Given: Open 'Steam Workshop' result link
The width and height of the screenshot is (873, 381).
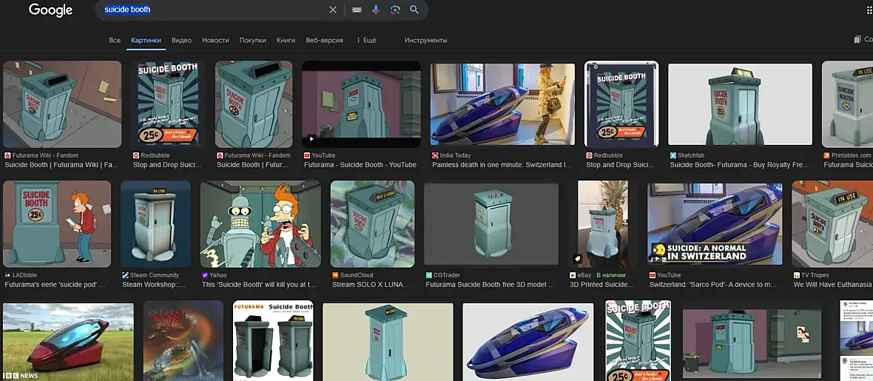Looking at the screenshot, I should (x=154, y=285).
